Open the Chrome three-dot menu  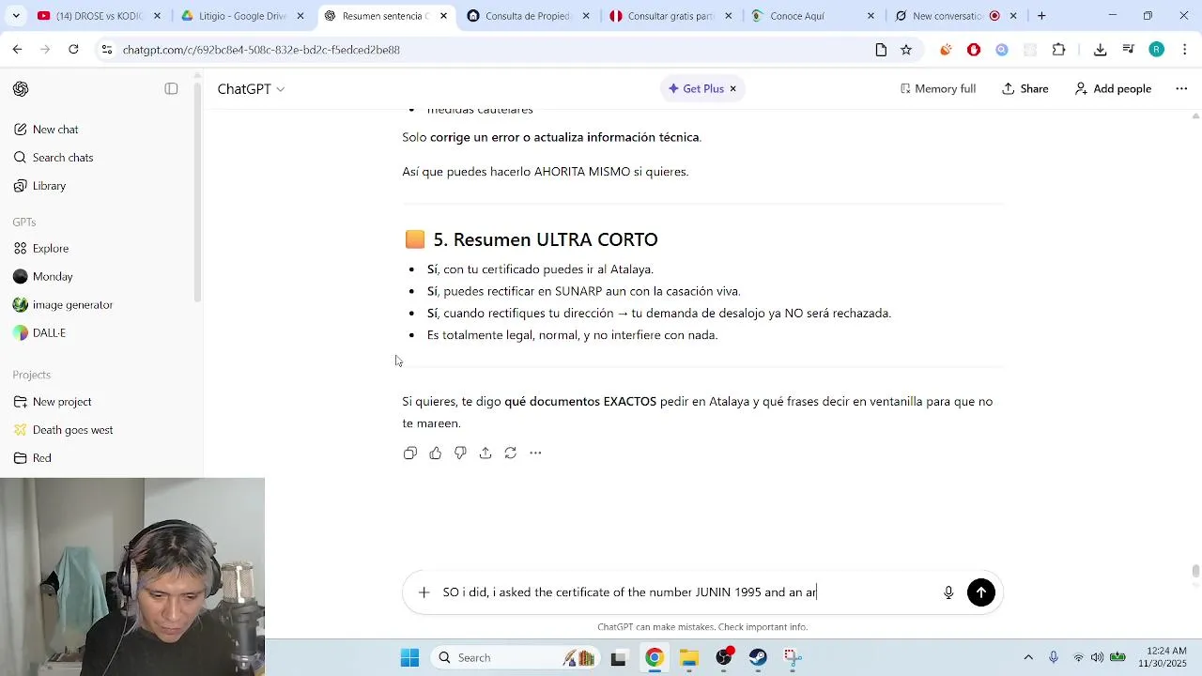coord(1185,50)
